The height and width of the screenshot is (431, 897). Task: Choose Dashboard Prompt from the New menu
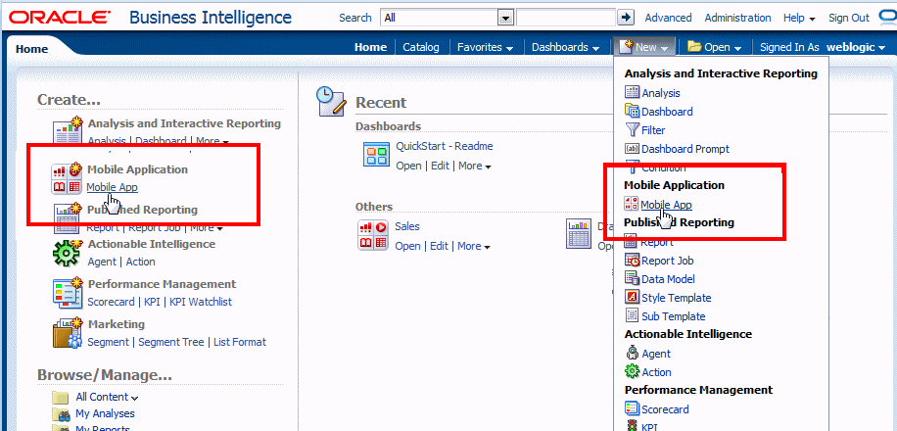(685, 149)
